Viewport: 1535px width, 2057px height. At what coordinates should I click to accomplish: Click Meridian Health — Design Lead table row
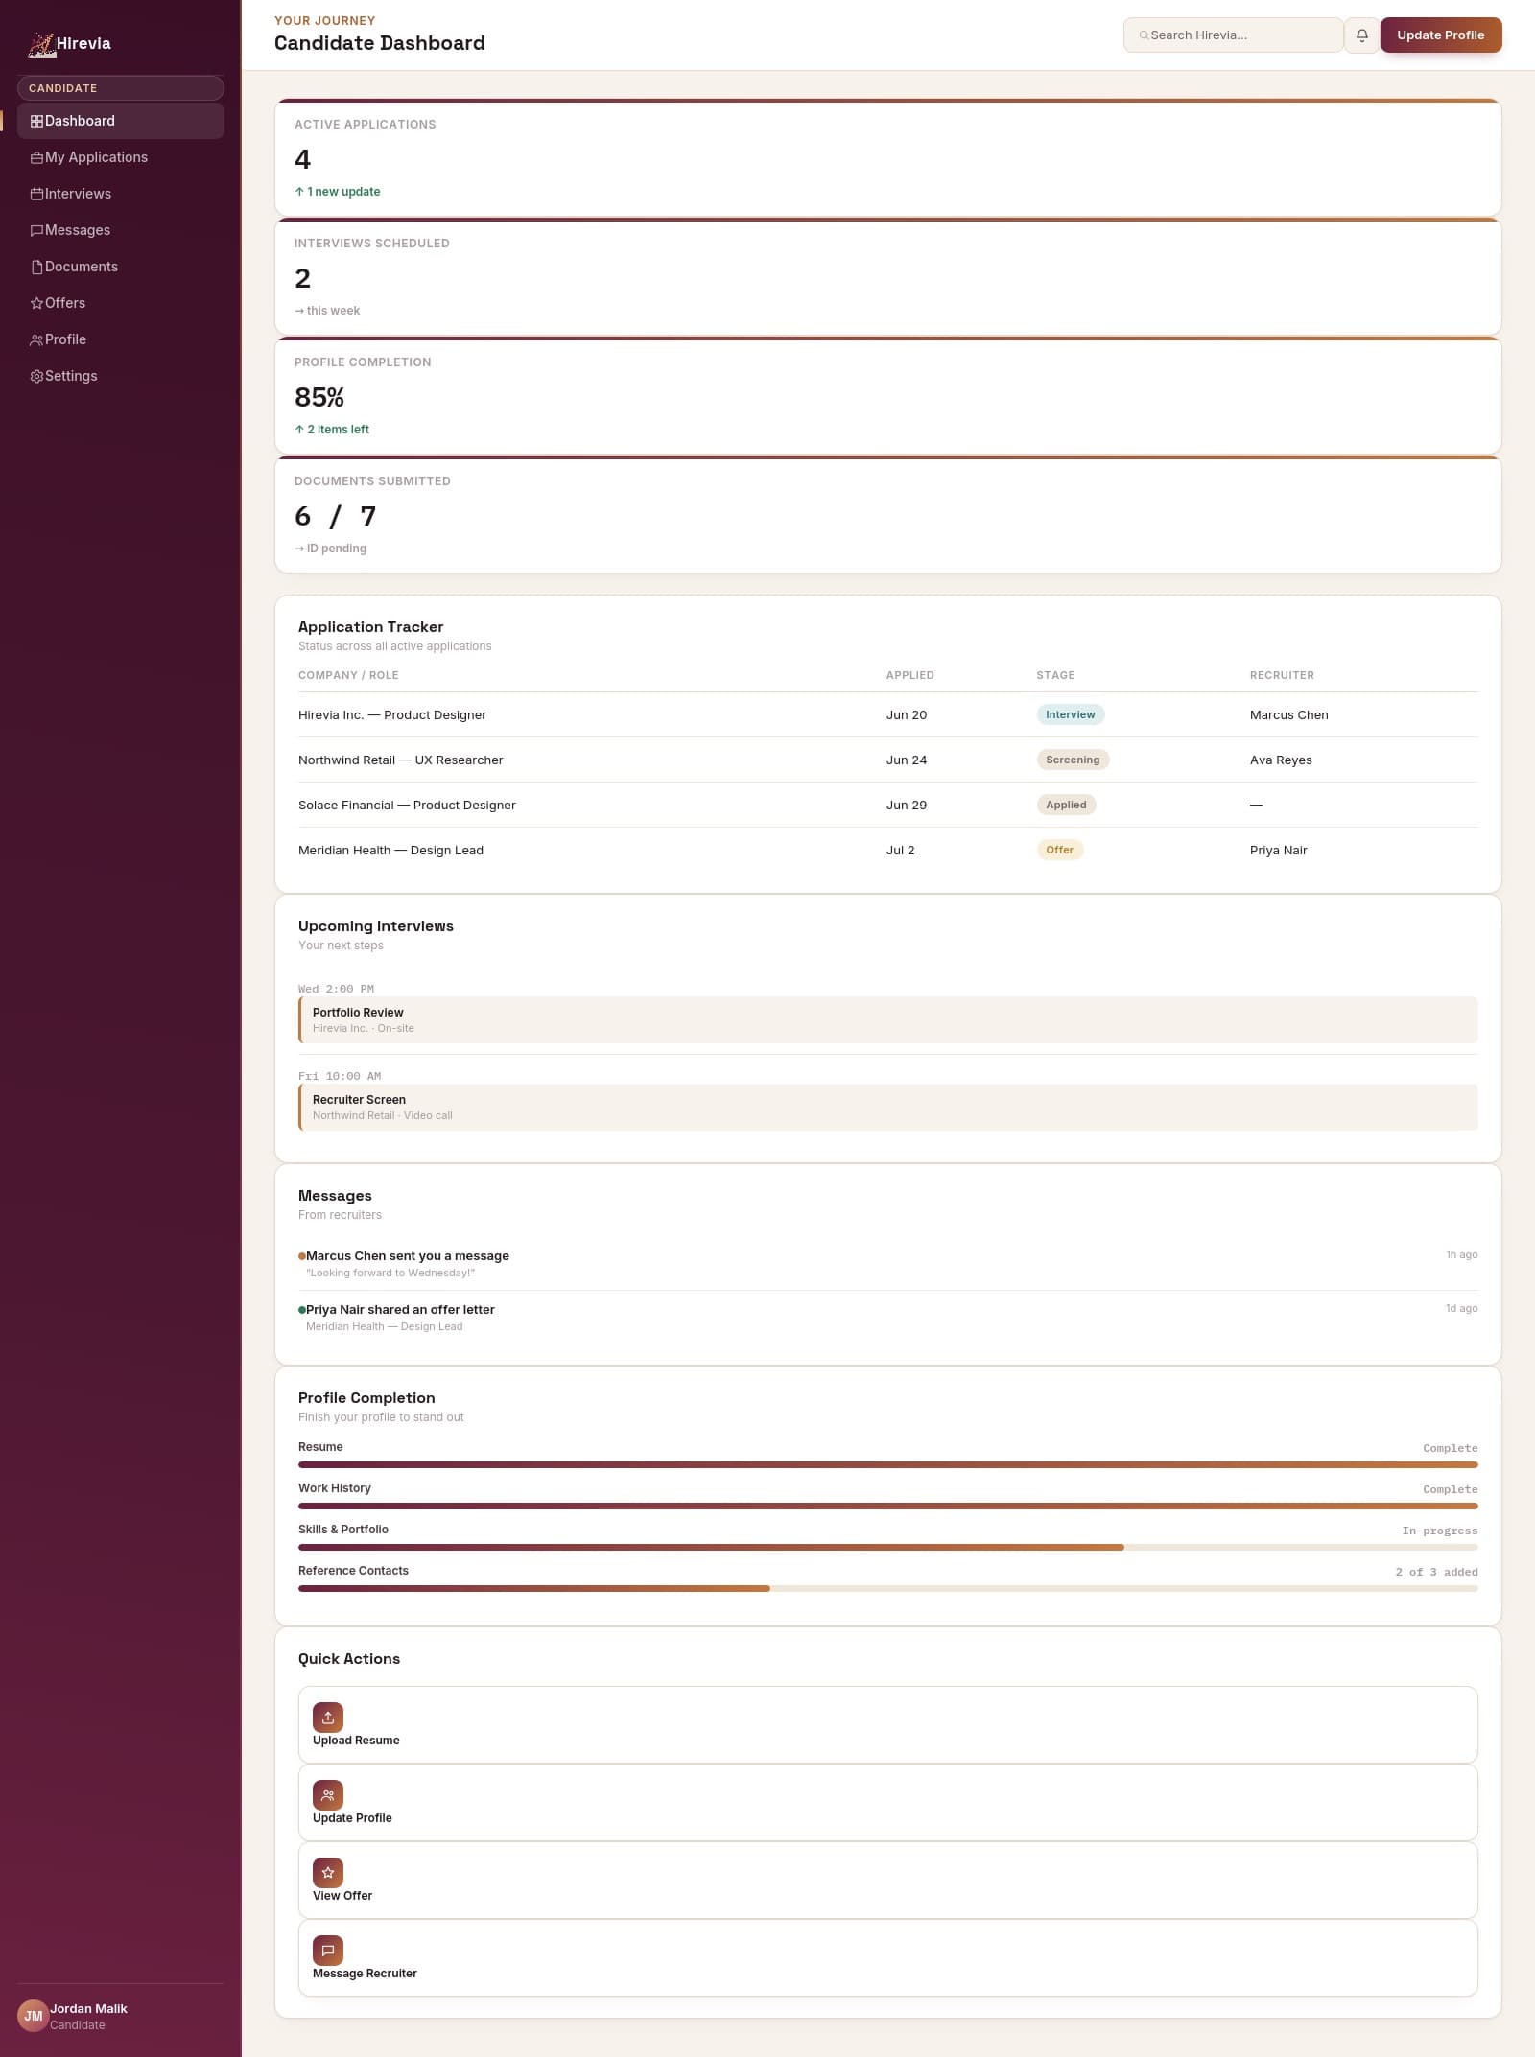[887, 850]
